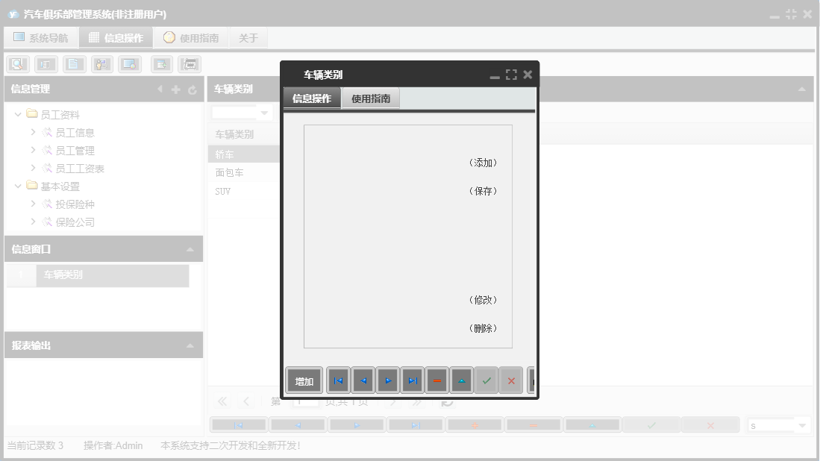Expand the 员工信息 tree node
Screen dimensions: 820x461
(x=33, y=132)
